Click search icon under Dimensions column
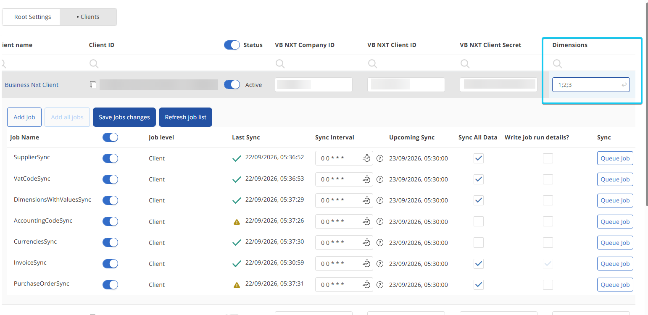648x315 pixels. pyautogui.click(x=557, y=63)
